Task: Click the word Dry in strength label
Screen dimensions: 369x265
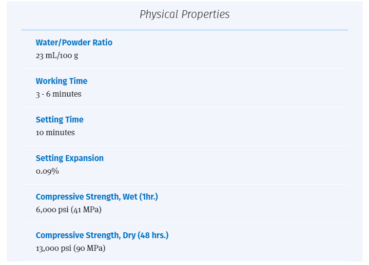Action: 129,235
